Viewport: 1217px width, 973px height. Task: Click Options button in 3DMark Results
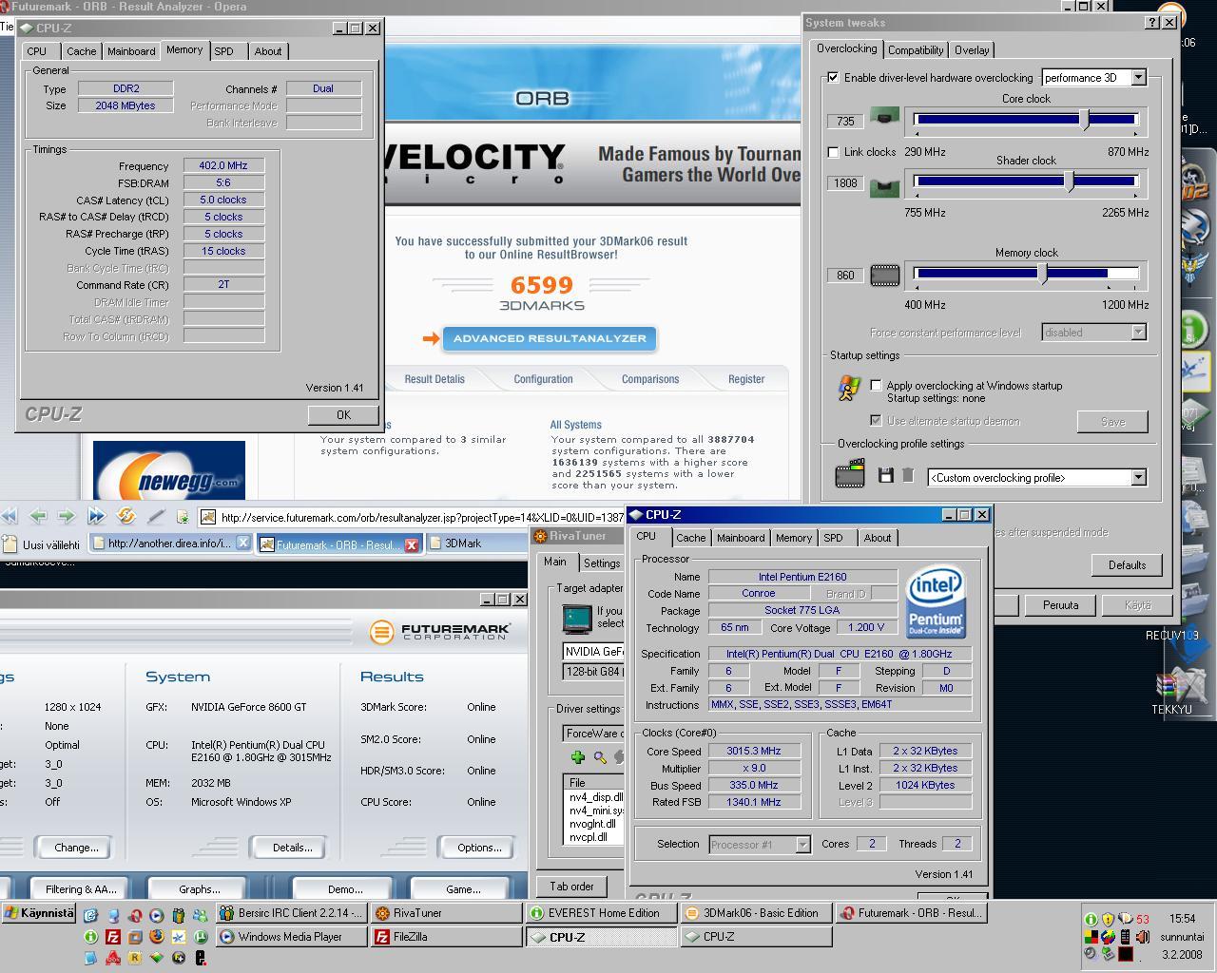(x=479, y=847)
